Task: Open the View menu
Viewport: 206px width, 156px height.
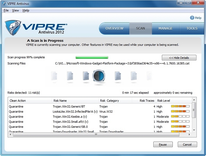Action: [16, 10]
